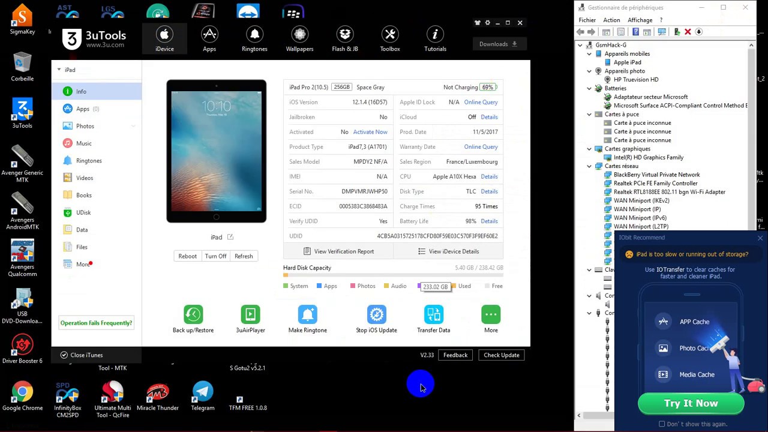Viewport: 768px width, 432px height.
Task: Open the Apps section in 3uTools header
Action: (209, 40)
